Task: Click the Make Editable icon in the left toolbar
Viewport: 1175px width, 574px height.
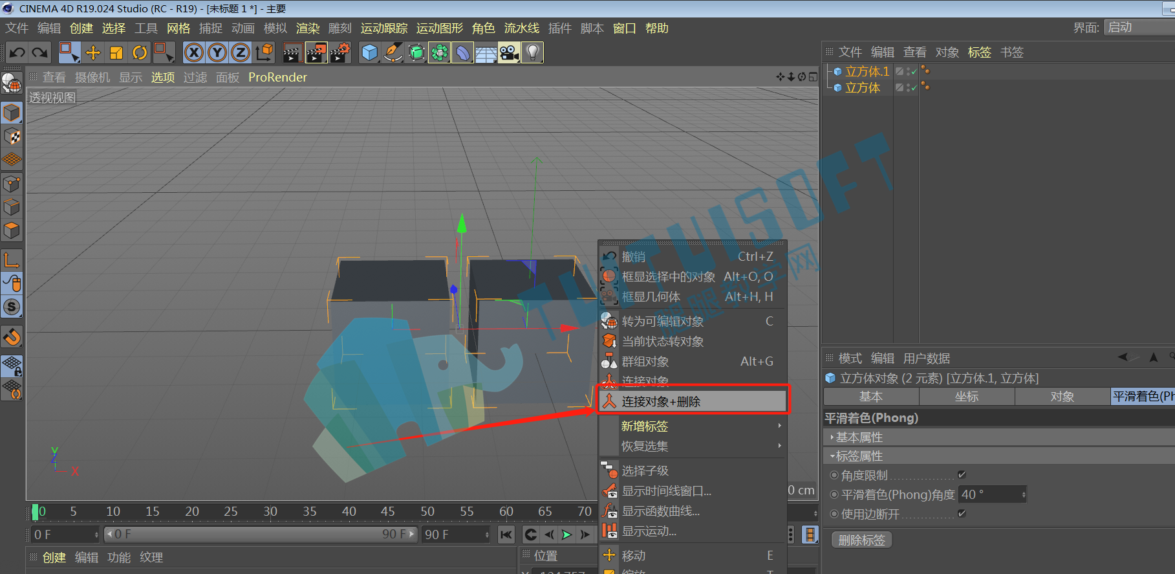Action: (12, 83)
